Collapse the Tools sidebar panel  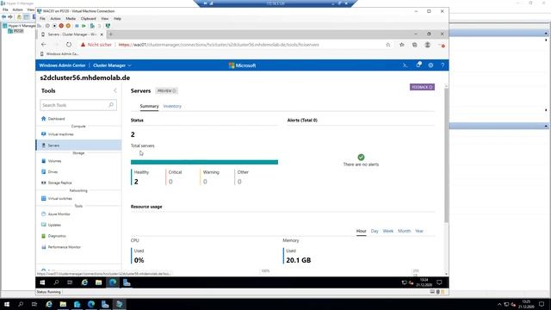[x=115, y=90]
